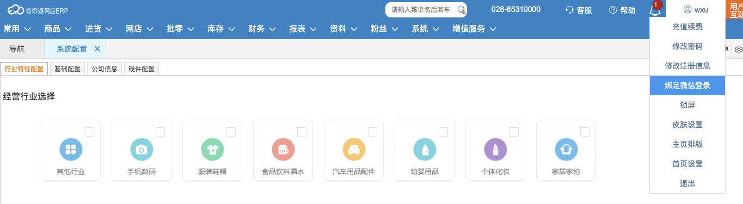Screen dimensions: 743x204
Task: Check the 食品饮料酒水 checkbox
Action: point(302,132)
